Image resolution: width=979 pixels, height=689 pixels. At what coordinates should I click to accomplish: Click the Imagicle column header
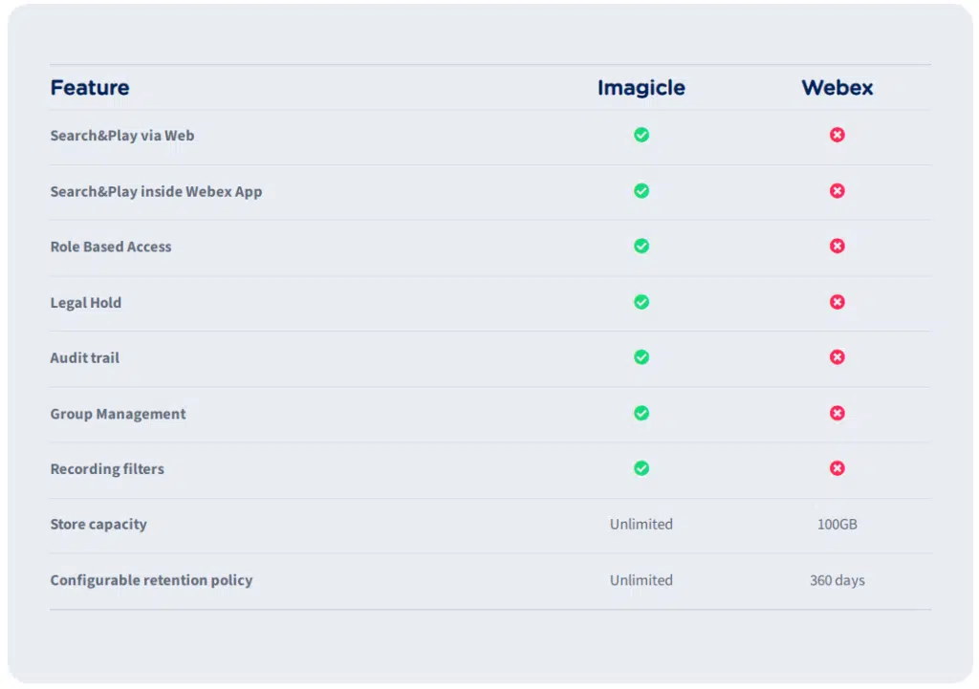pos(642,88)
